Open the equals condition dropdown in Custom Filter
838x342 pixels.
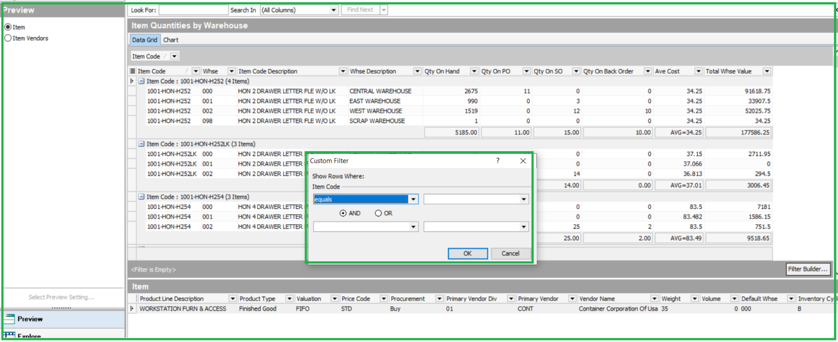(x=414, y=199)
